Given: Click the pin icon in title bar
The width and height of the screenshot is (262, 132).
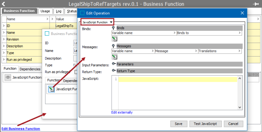Looking at the screenshot, I should (x=256, y=4).
